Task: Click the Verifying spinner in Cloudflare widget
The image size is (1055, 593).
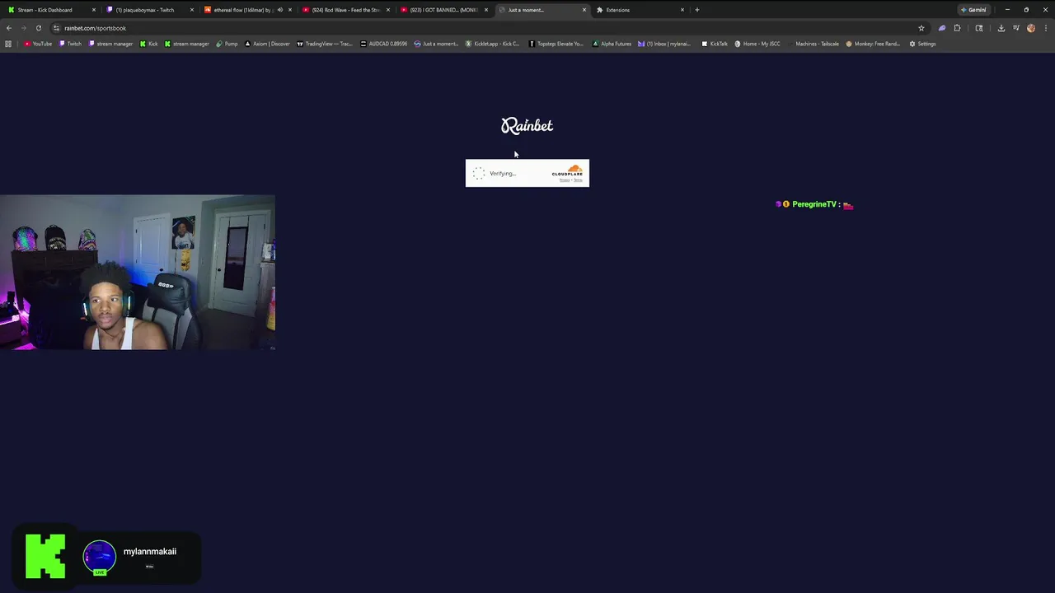Action: (479, 173)
